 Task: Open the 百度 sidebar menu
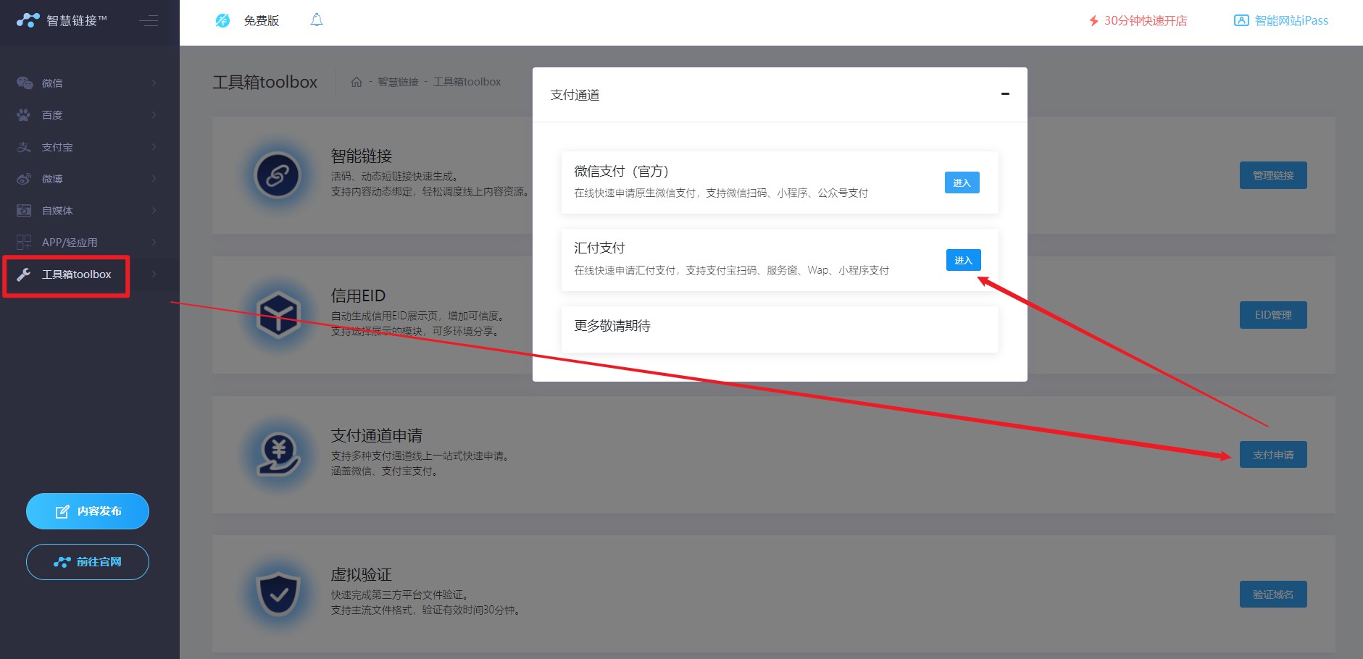90,114
